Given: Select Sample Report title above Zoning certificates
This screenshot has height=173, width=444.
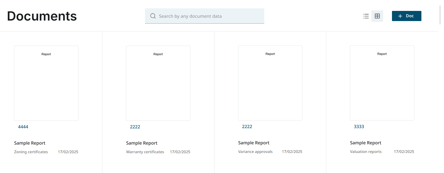Looking at the screenshot, I should [x=30, y=143].
